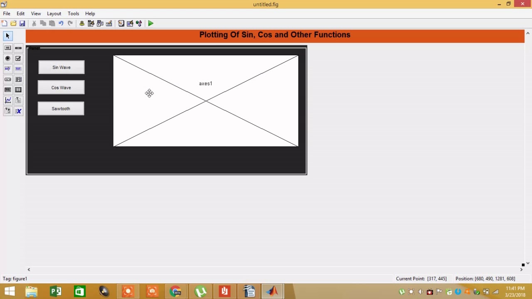Create a new figure with New icon
532x299 pixels.
[5, 24]
